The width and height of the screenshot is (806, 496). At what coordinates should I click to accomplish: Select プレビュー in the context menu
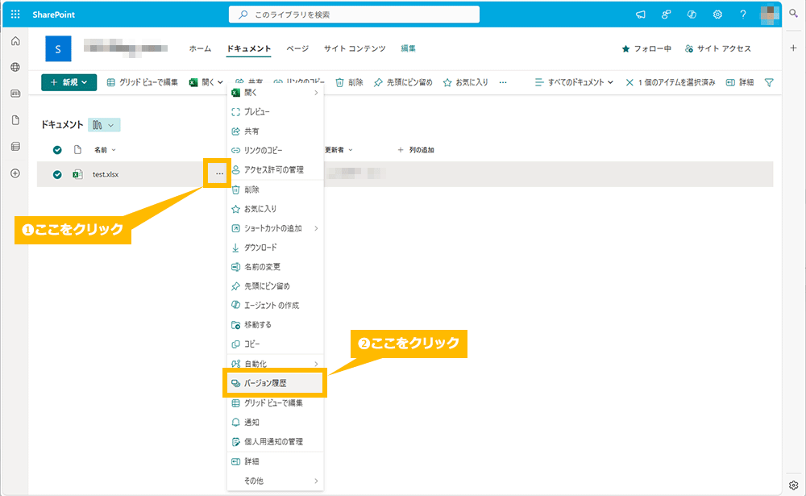[275, 111]
